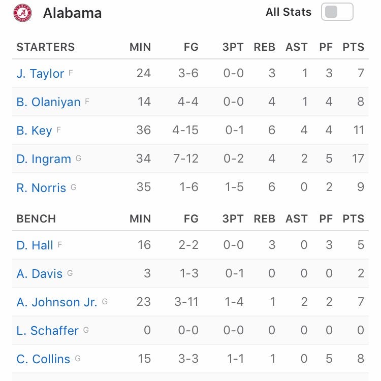Open B. Olaniyan player link
Screen dimensions: 381x381
coord(48,102)
